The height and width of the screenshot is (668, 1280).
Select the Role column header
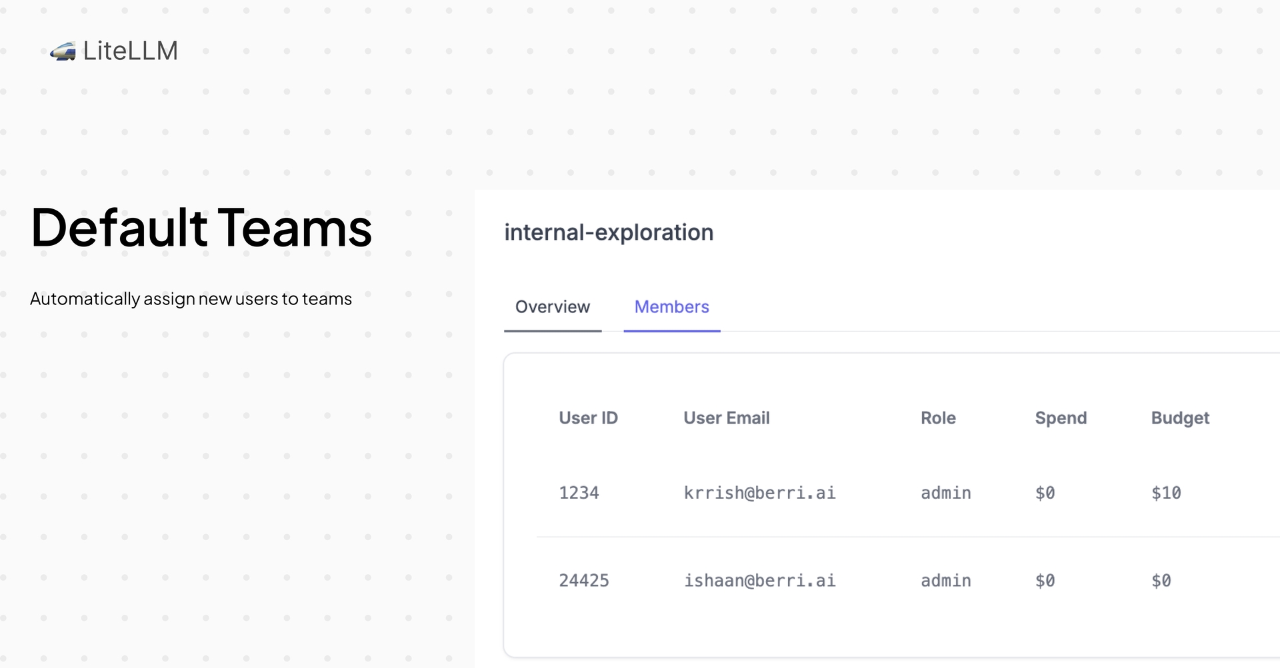click(938, 418)
